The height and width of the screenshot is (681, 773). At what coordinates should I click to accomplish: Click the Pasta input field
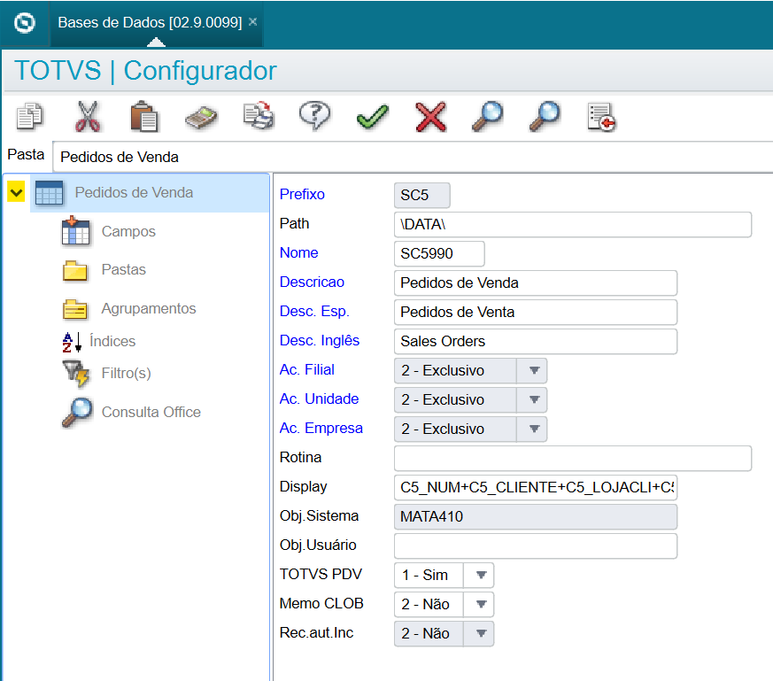pyautogui.click(x=413, y=157)
